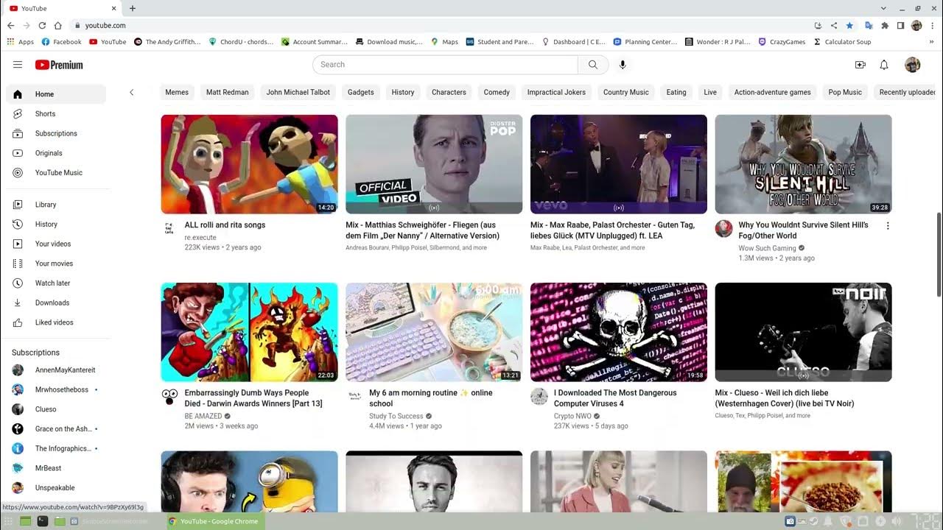Select the Characters filter chip
943x530 pixels.
click(x=449, y=93)
